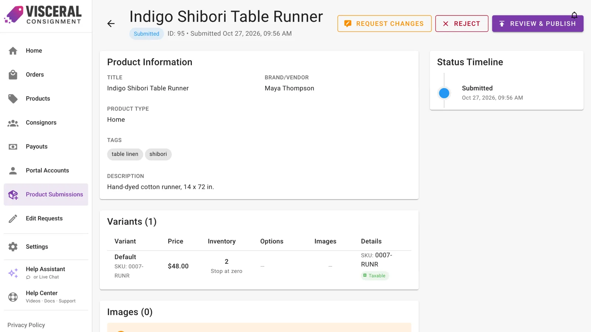The height and width of the screenshot is (332, 591).
Task: Go back using the arrow icon
Action: pos(111,24)
